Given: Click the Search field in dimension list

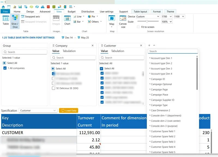Looking at the screenshot, I should 173,51.
